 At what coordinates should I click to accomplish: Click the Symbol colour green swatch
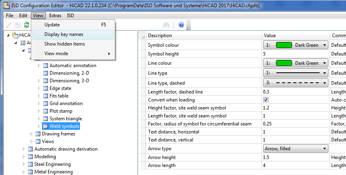(x=284, y=45)
